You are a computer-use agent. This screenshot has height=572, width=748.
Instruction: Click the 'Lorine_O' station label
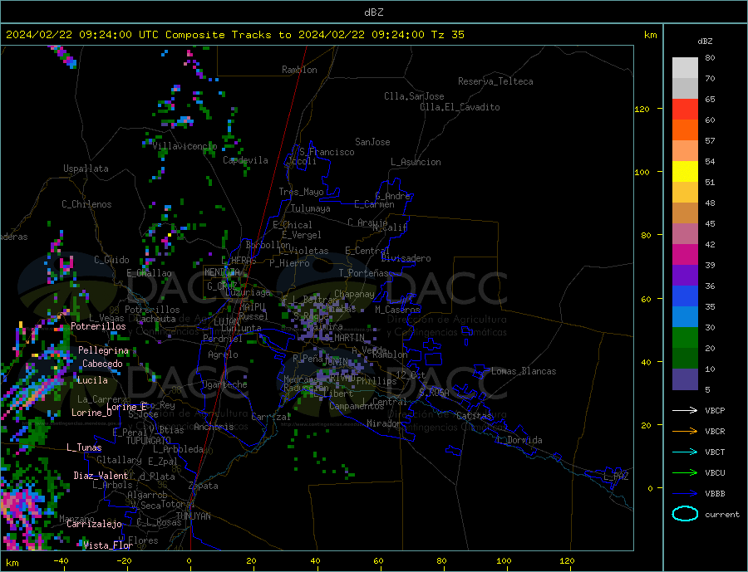[x=91, y=413]
